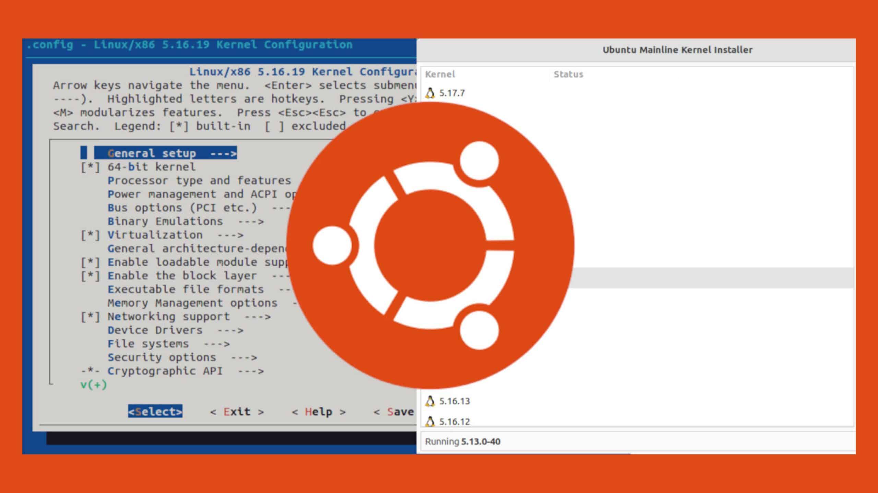The height and width of the screenshot is (493, 878).
Task: Toggle Enable the block layer checkbox
Action: coord(91,276)
